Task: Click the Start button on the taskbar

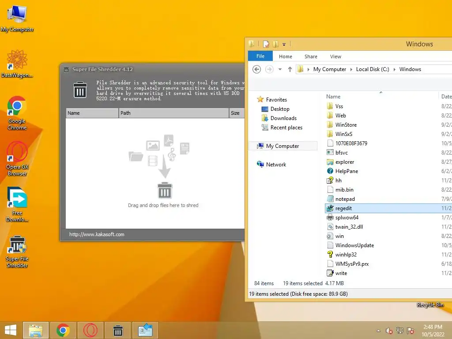Action: (x=11, y=330)
